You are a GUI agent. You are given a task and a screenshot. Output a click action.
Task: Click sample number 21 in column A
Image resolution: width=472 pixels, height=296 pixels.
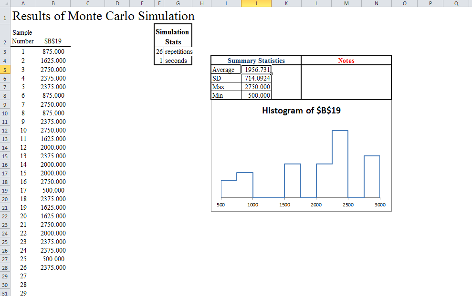[x=23, y=225]
